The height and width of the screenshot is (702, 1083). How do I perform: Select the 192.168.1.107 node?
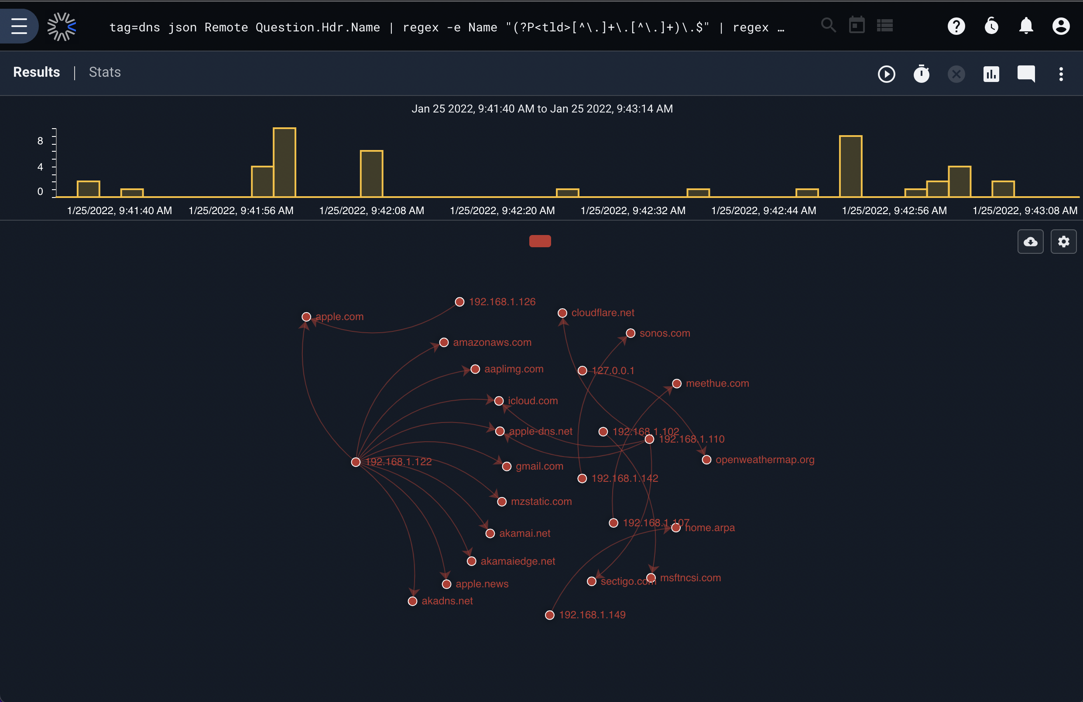[613, 523]
